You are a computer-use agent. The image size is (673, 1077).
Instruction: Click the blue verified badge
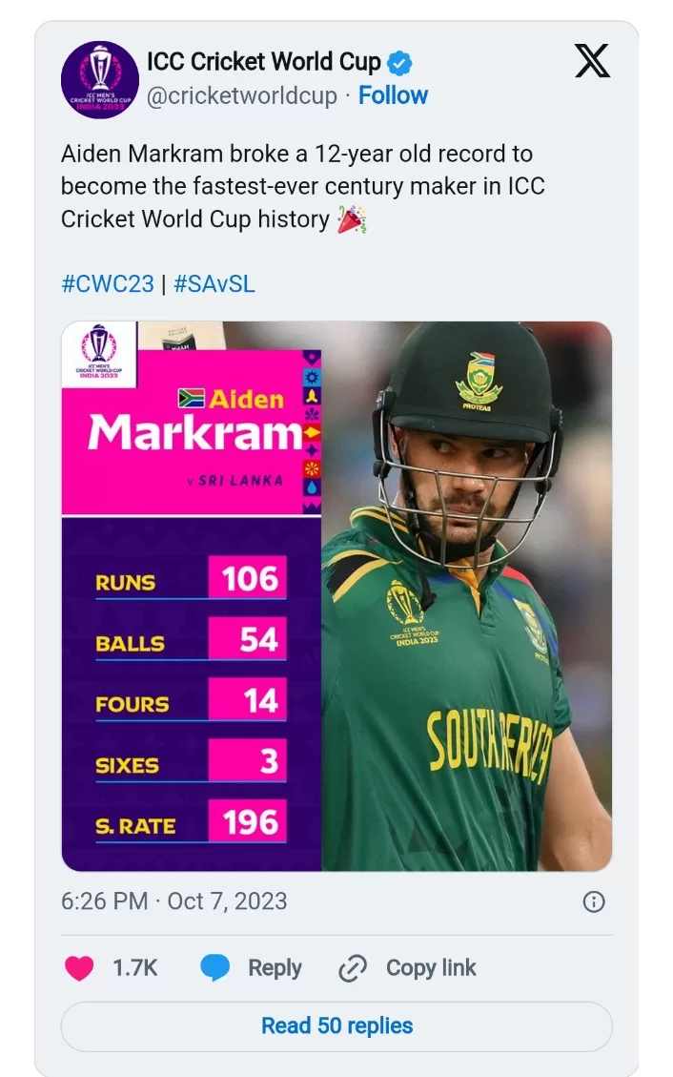[x=400, y=64]
